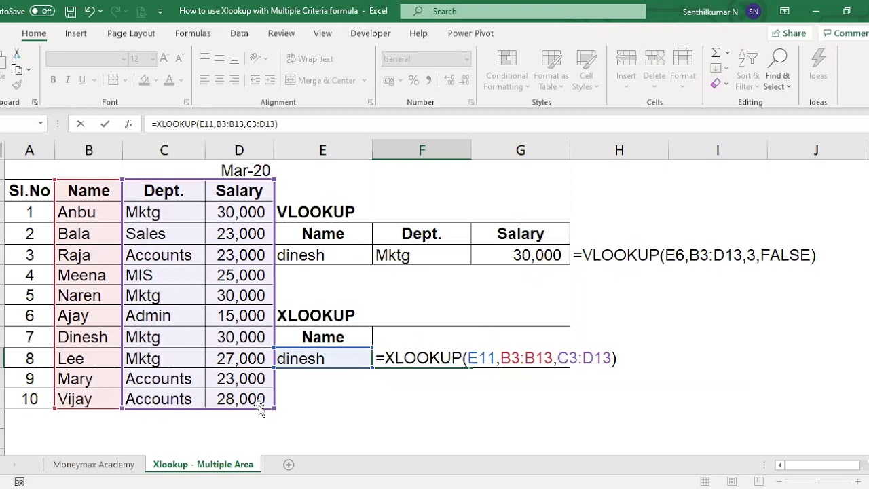
Task: Open the Page Layout ribbon tab
Action: [x=131, y=33]
